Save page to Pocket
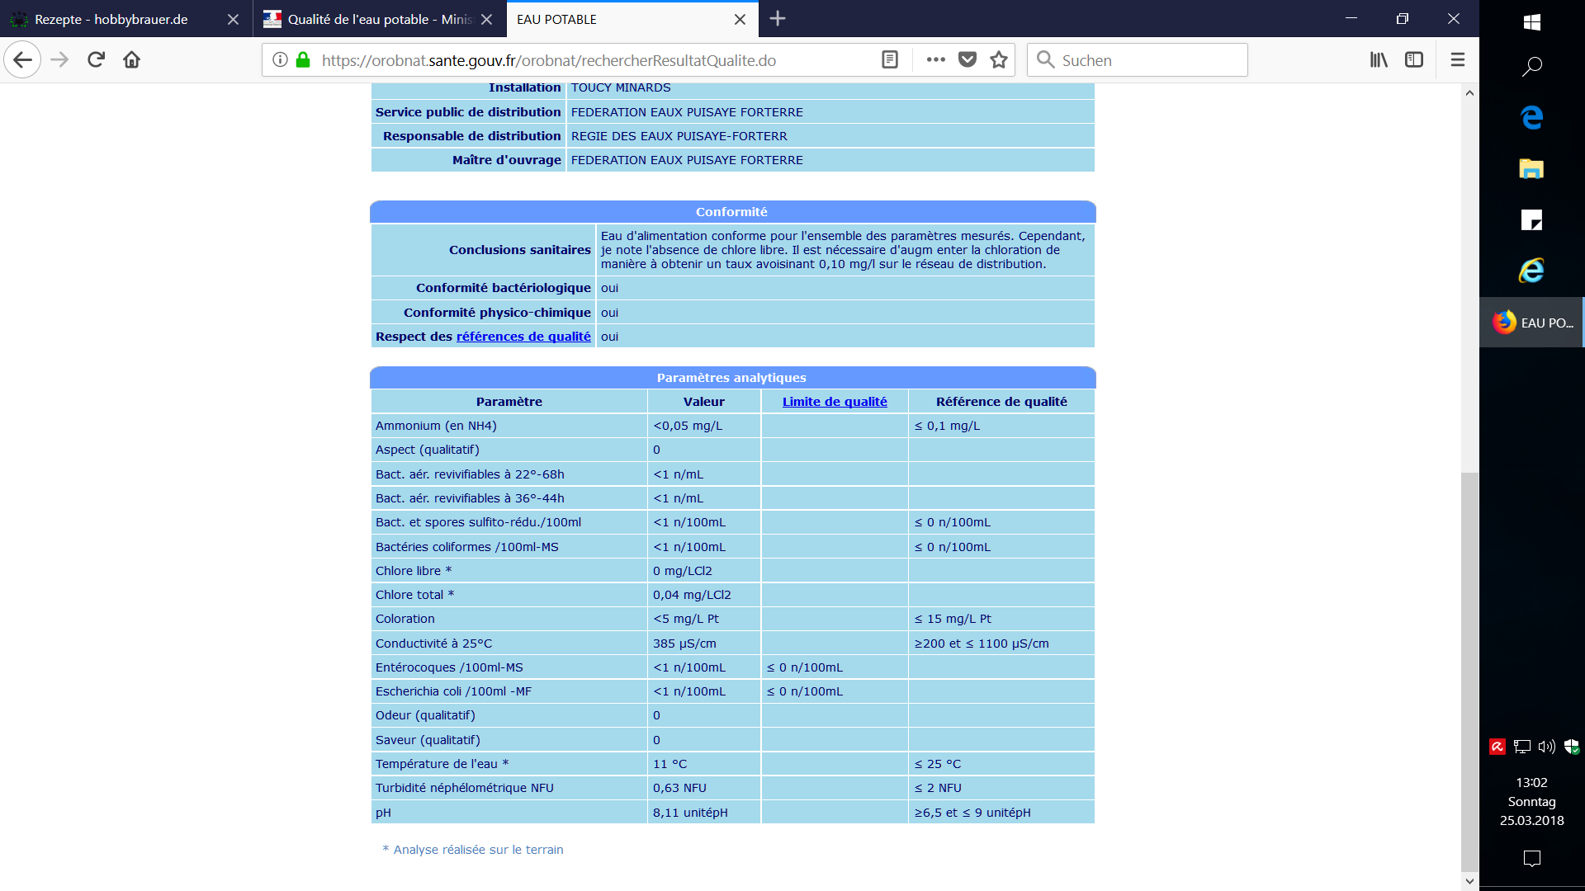This screenshot has height=891, width=1585. 968,59
